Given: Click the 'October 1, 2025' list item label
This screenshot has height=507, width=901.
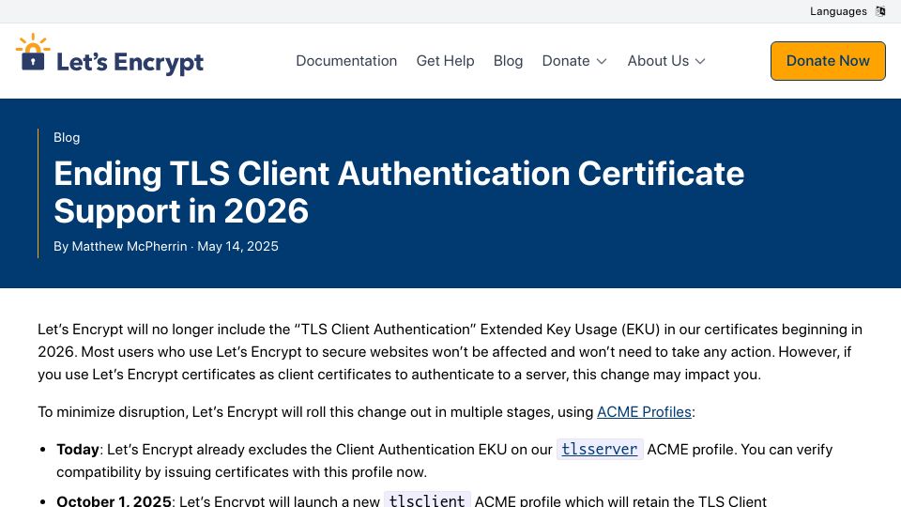Looking at the screenshot, I should tap(114, 500).
